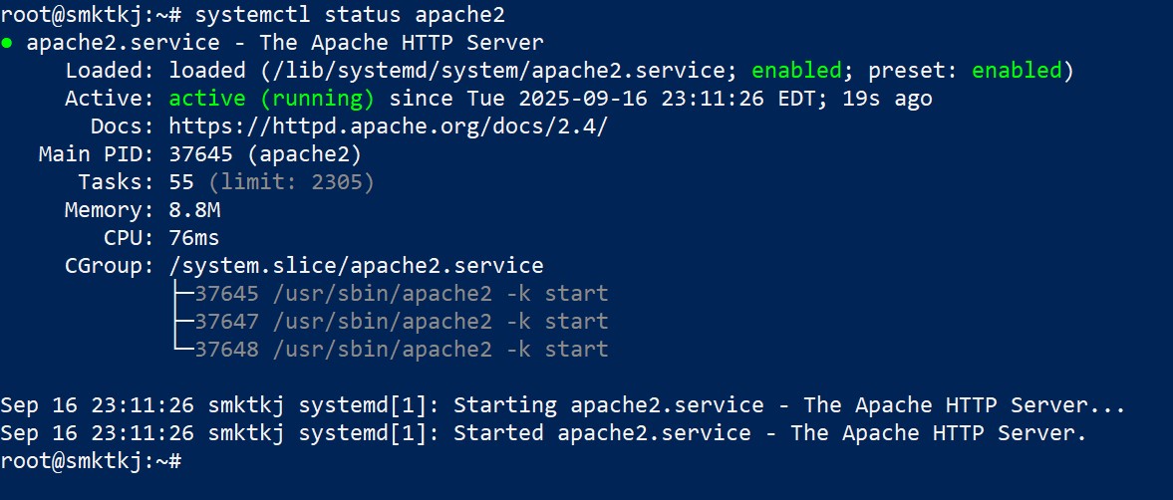The image size is (1173, 500).
Task: Click the CPU value 76ms
Action: point(194,238)
